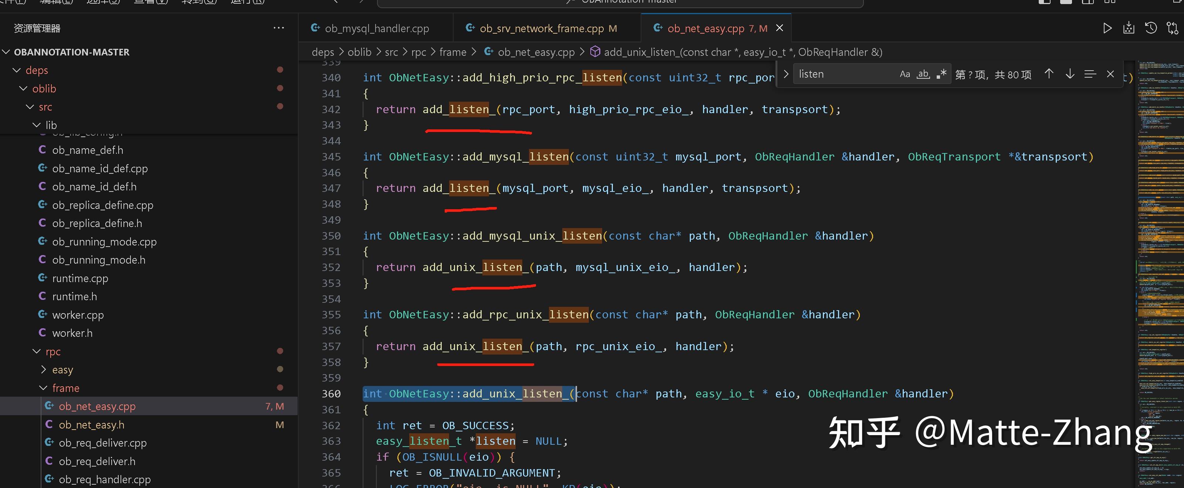Toggle Match Whole Word (ab) option

(x=923, y=74)
